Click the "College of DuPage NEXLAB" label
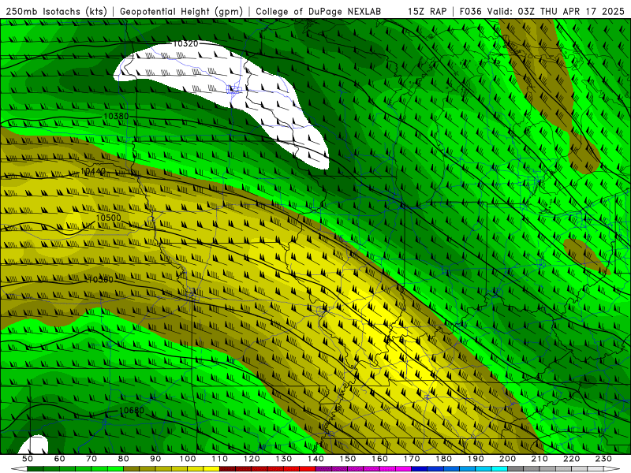 (319, 12)
